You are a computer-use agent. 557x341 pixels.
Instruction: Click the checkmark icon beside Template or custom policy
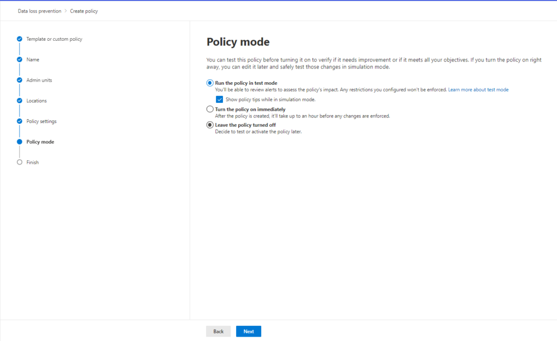20,39
